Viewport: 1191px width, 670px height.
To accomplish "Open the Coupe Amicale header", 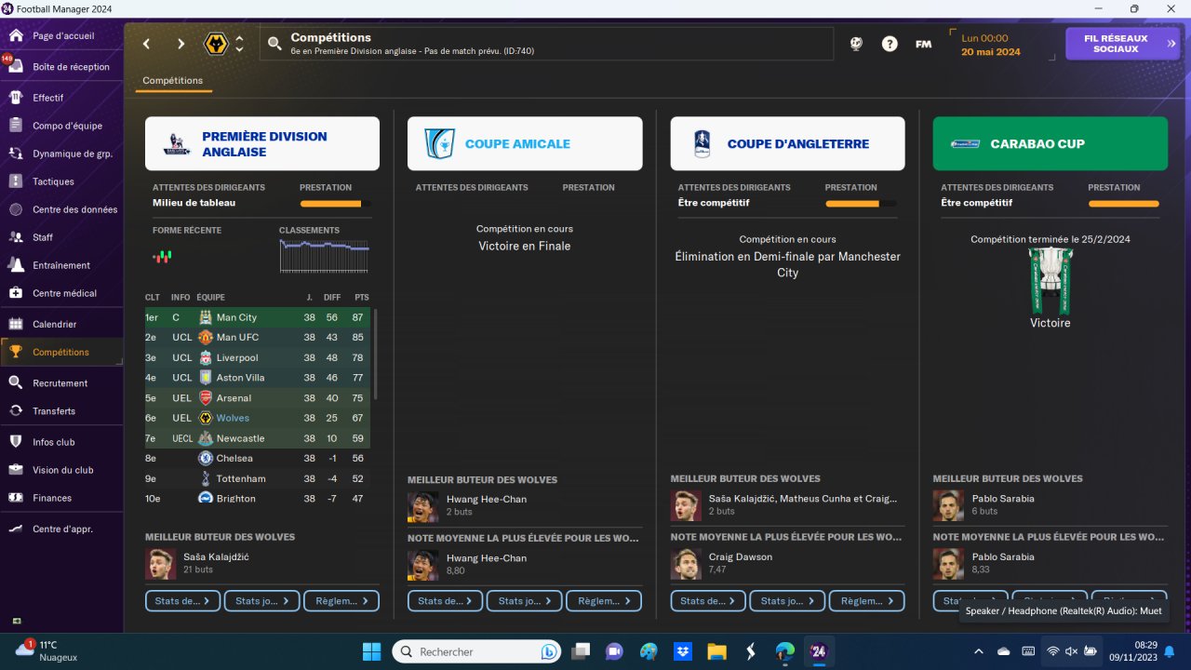I will pos(525,143).
